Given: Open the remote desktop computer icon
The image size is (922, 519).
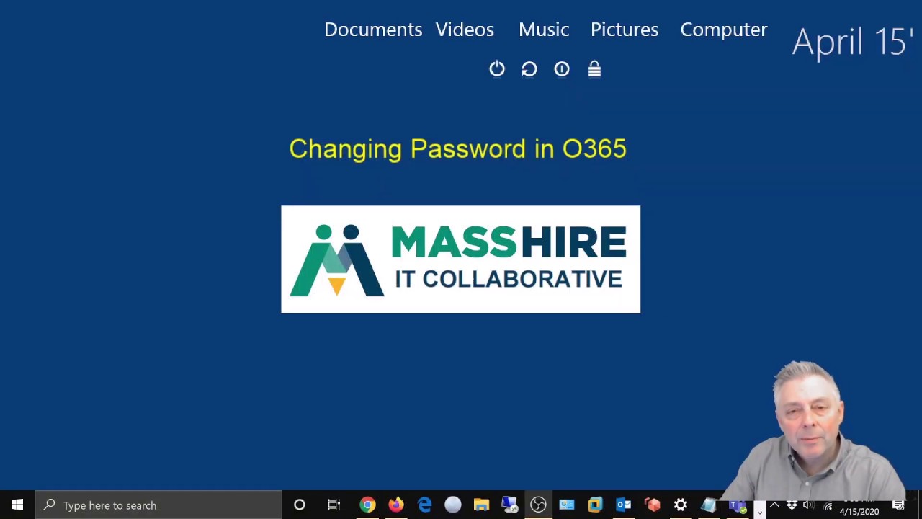Looking at the screenshot, I should click(x=509, y=505).
